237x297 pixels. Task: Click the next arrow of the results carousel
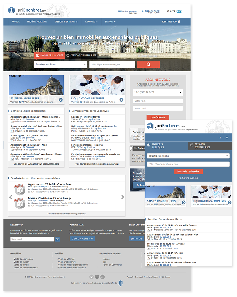click(x=123, y=197)
